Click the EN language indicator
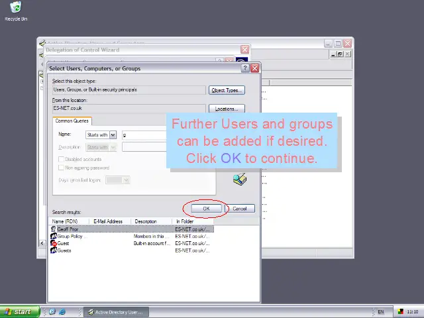Image resolution: width=424 pixels, height=318 pixels. [x=381, y=312]
